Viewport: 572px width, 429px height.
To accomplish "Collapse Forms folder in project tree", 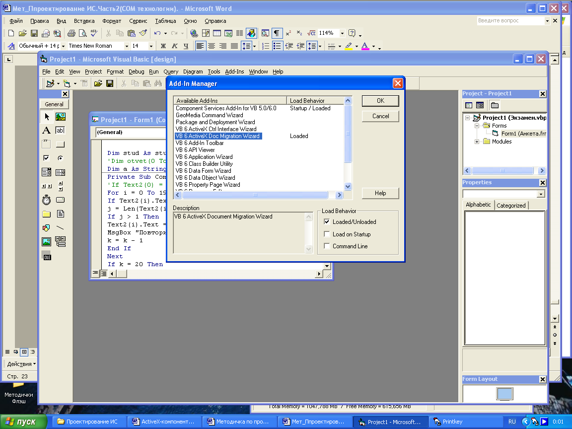I will 477,126.
